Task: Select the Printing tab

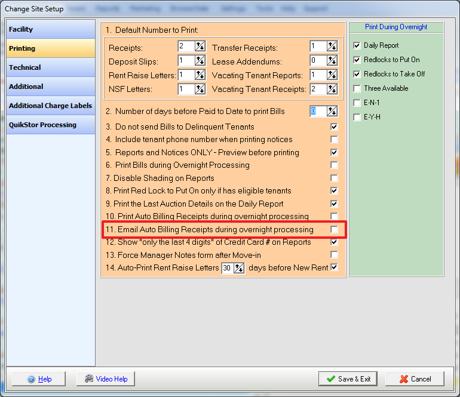Action: (x=51, y=48)
